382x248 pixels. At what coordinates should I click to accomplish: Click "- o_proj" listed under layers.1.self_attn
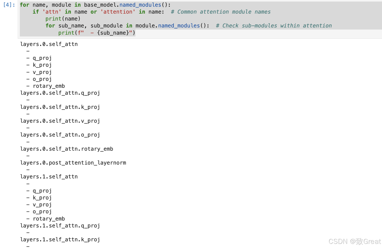(39, 212)
